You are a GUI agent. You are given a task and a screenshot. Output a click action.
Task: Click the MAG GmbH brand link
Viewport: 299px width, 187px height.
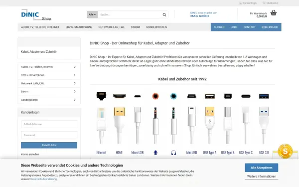[199, 16]
